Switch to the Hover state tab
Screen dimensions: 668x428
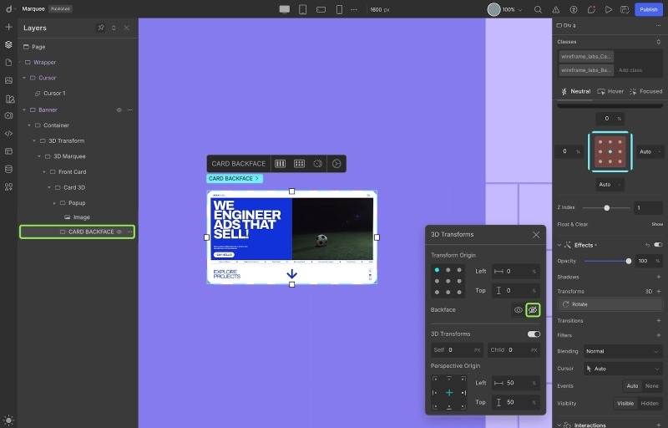tap(610, 91)
